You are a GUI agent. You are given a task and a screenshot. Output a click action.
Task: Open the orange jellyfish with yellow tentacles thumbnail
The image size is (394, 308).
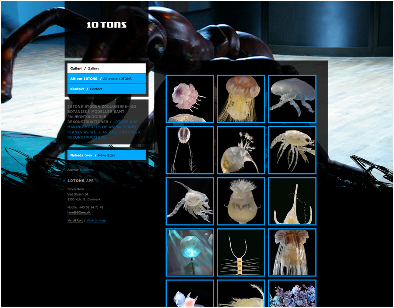click(241, 99)
